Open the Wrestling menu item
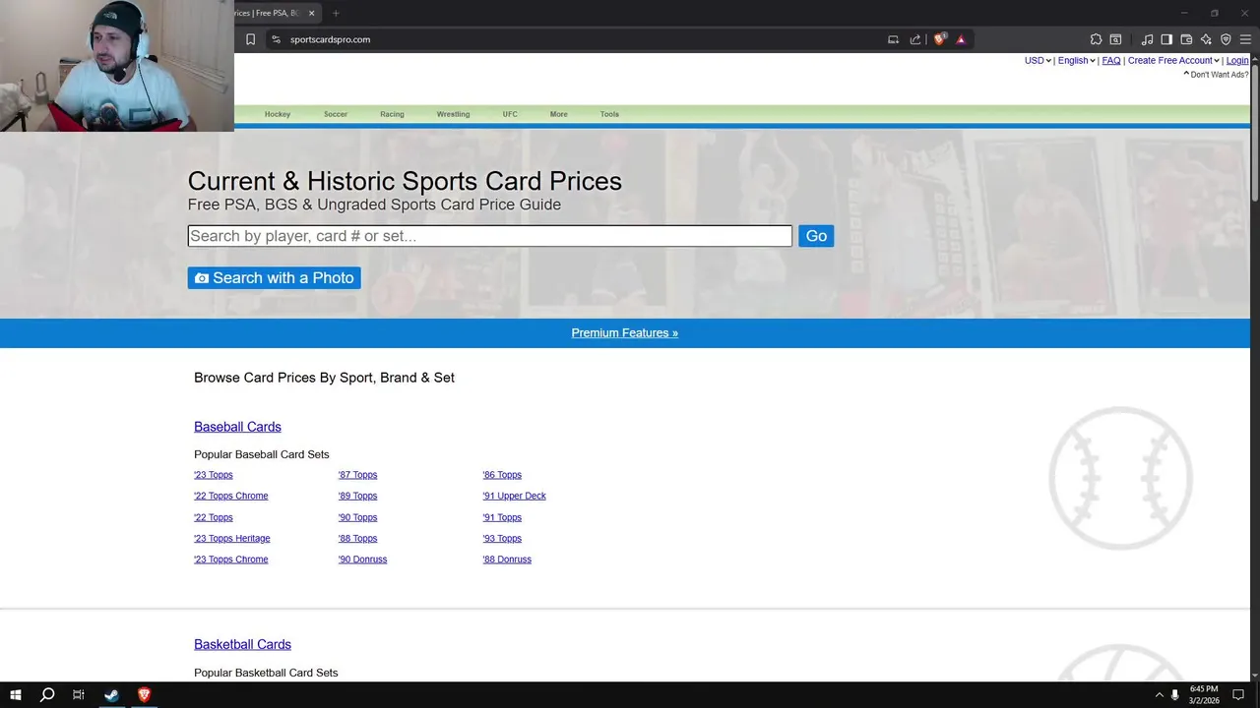 point(453,114)
